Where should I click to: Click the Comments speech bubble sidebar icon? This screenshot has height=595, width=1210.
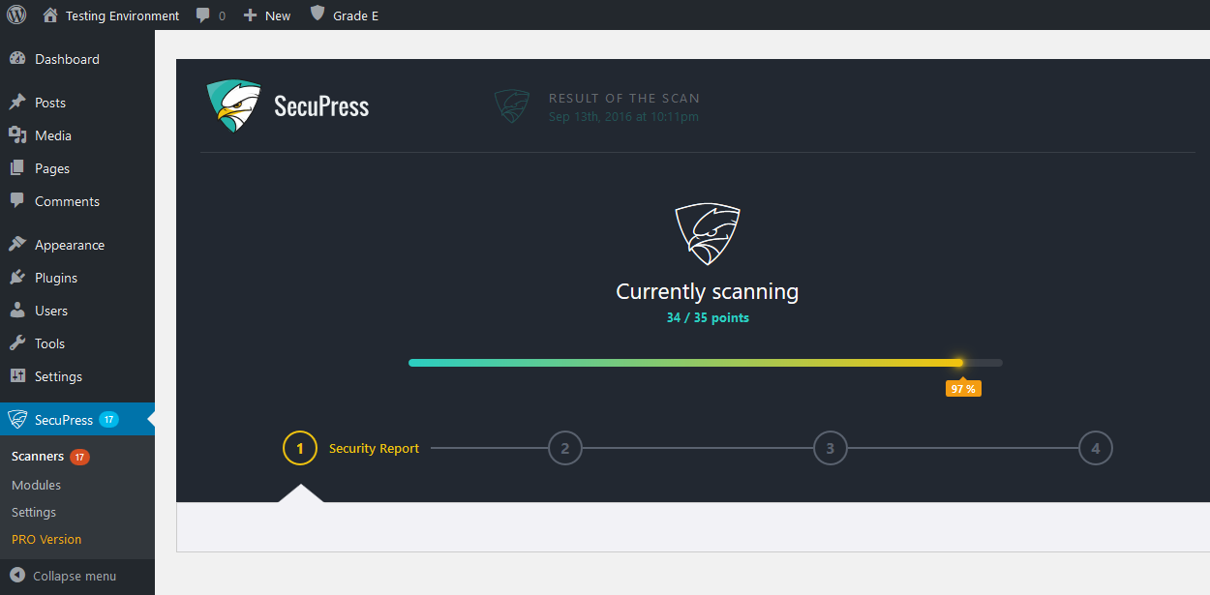point(17,201)
